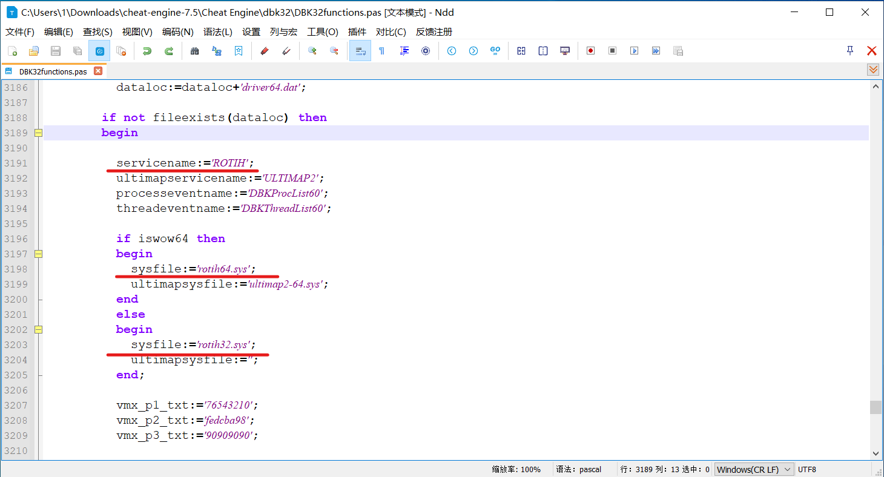Click the vertical scrollbar thumb
The height and width of the screenshot is (477, 884).
coord(876,407)
